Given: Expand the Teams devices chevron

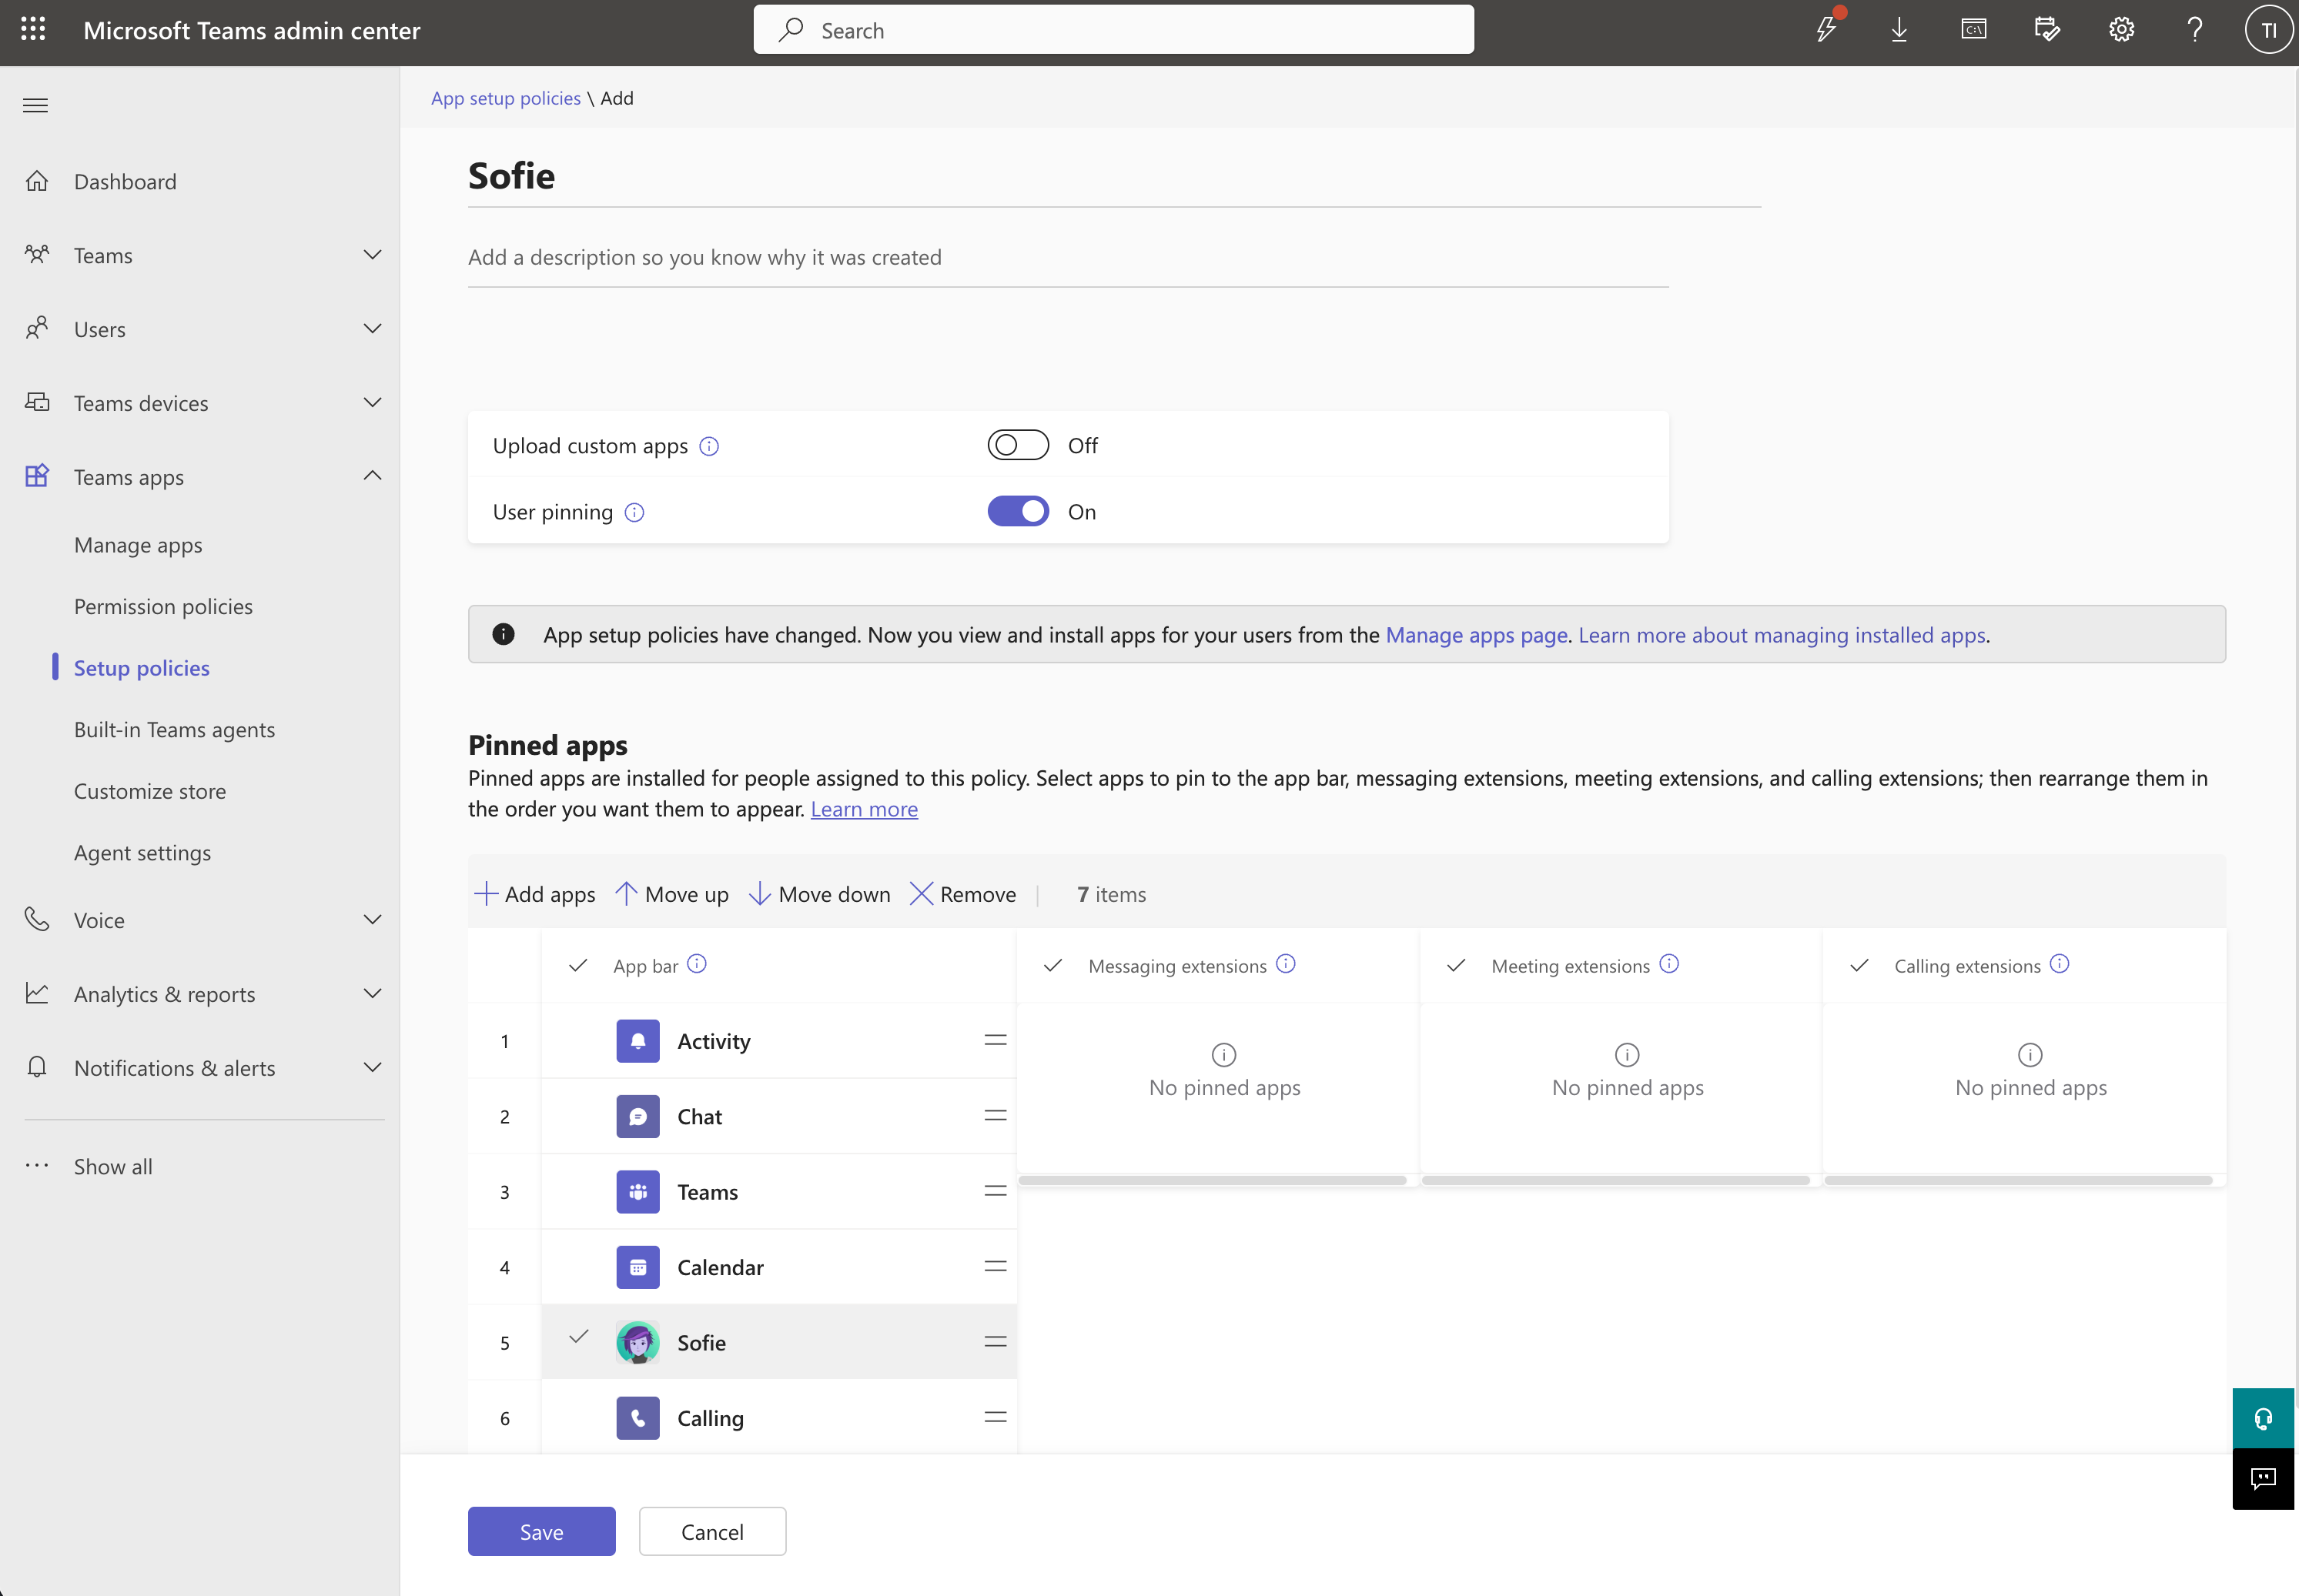Looking at the screenshot, I should tap(372, 403).
